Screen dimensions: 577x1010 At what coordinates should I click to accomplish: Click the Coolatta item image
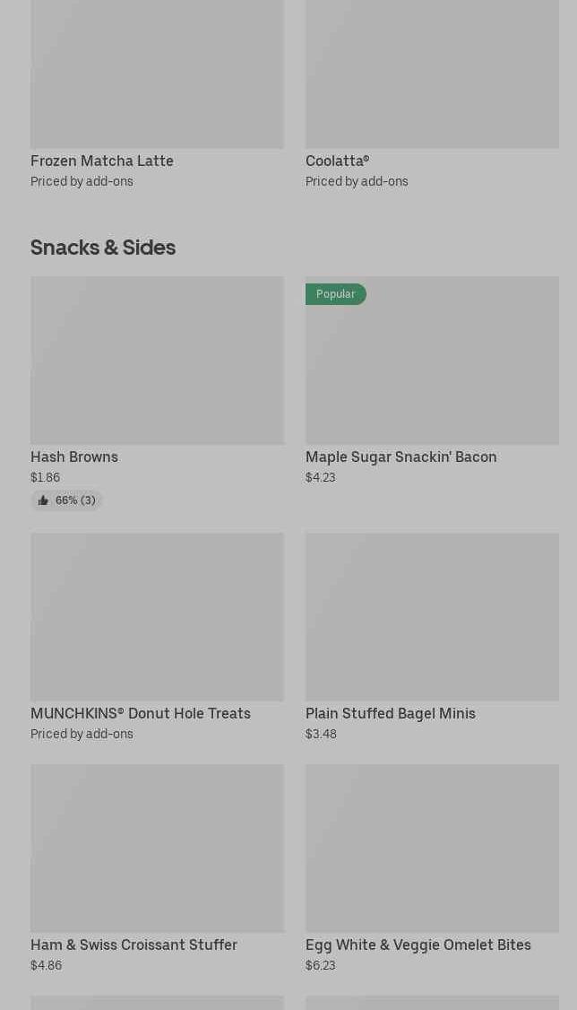click(x=432, y=74)
